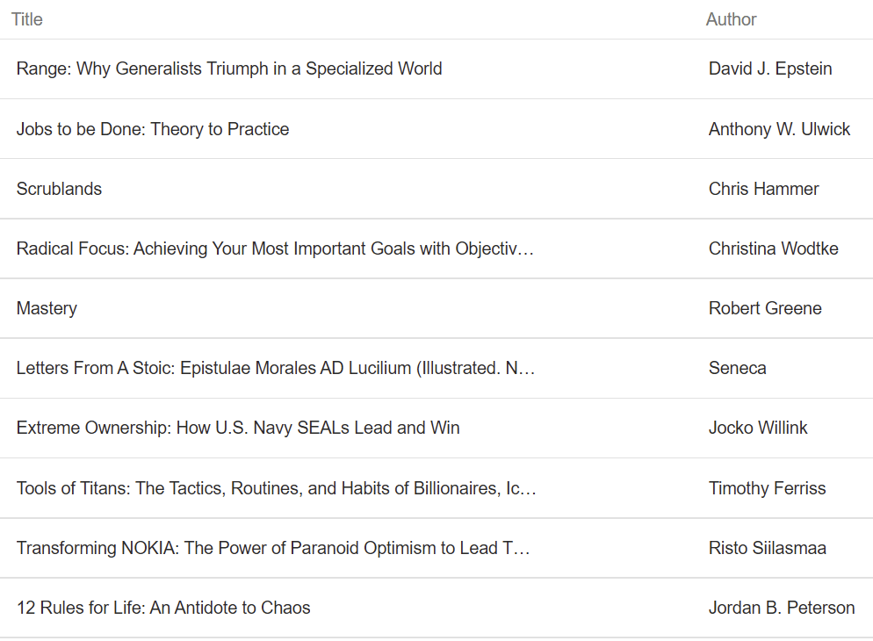Open the Transforming NOKIA book entry
873x641 pixels.
click(x=273, y=548)
